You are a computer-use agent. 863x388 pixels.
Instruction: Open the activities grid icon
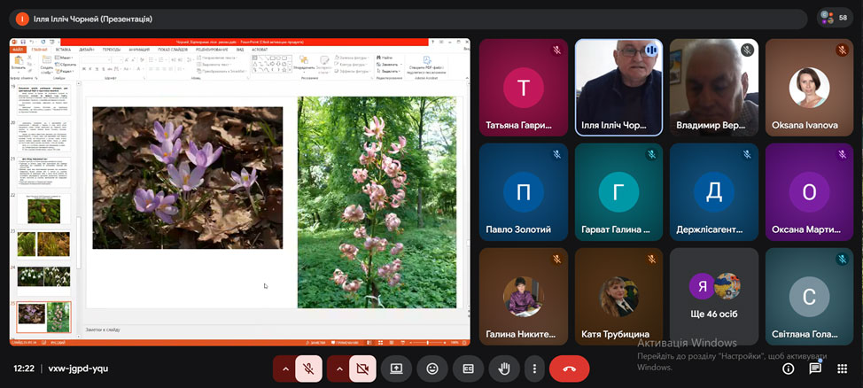point(840,368)
